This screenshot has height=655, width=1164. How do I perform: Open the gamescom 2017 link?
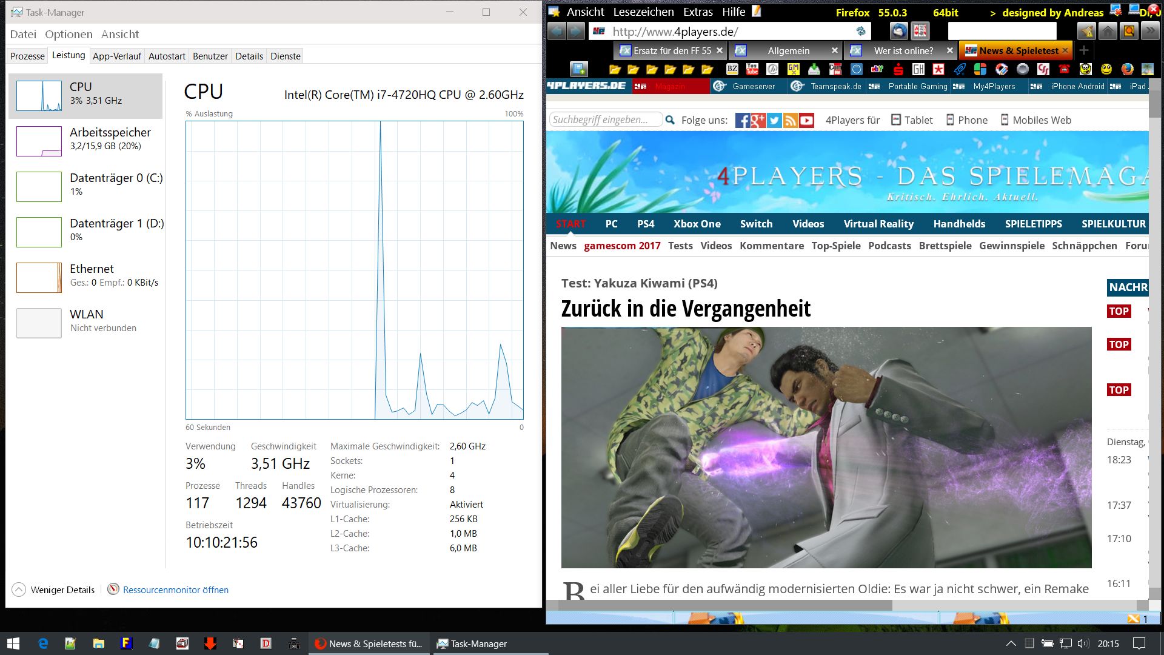tap(622, 246)
